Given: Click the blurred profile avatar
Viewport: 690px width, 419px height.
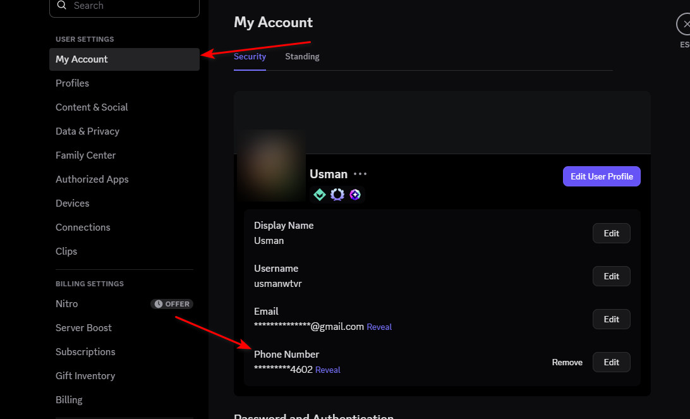Looking at the screenshot, I should click(x=272, y=166).
